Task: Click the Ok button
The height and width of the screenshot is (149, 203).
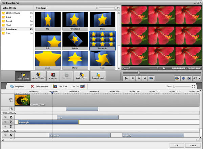Action: pos(176,145)
